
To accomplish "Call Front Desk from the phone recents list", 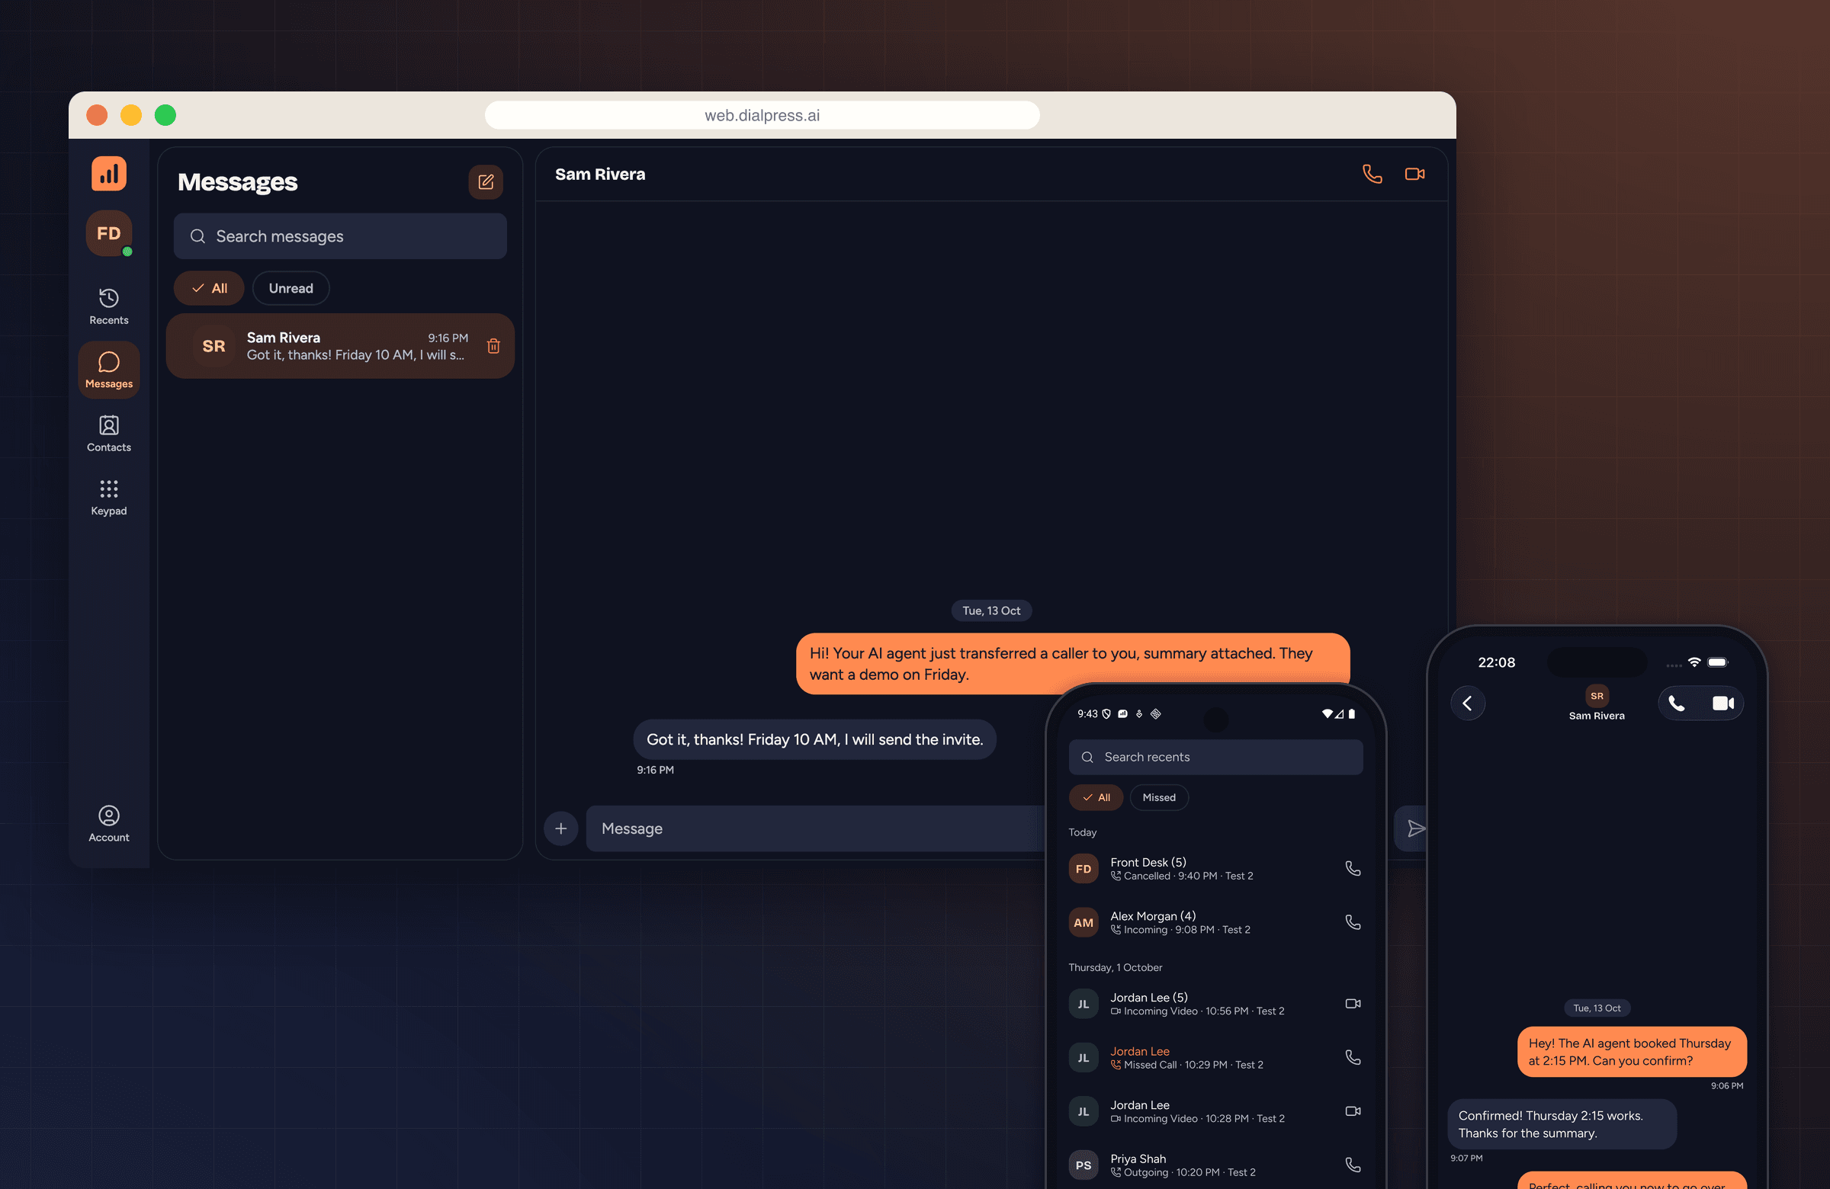I will pyautogui.click(x=1353, y=868).
